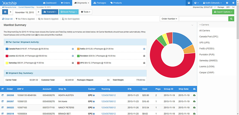This screenshot has height=115, width=239.
Task: Open the Keith Edmunds user menu
Action: pos(212,3)
